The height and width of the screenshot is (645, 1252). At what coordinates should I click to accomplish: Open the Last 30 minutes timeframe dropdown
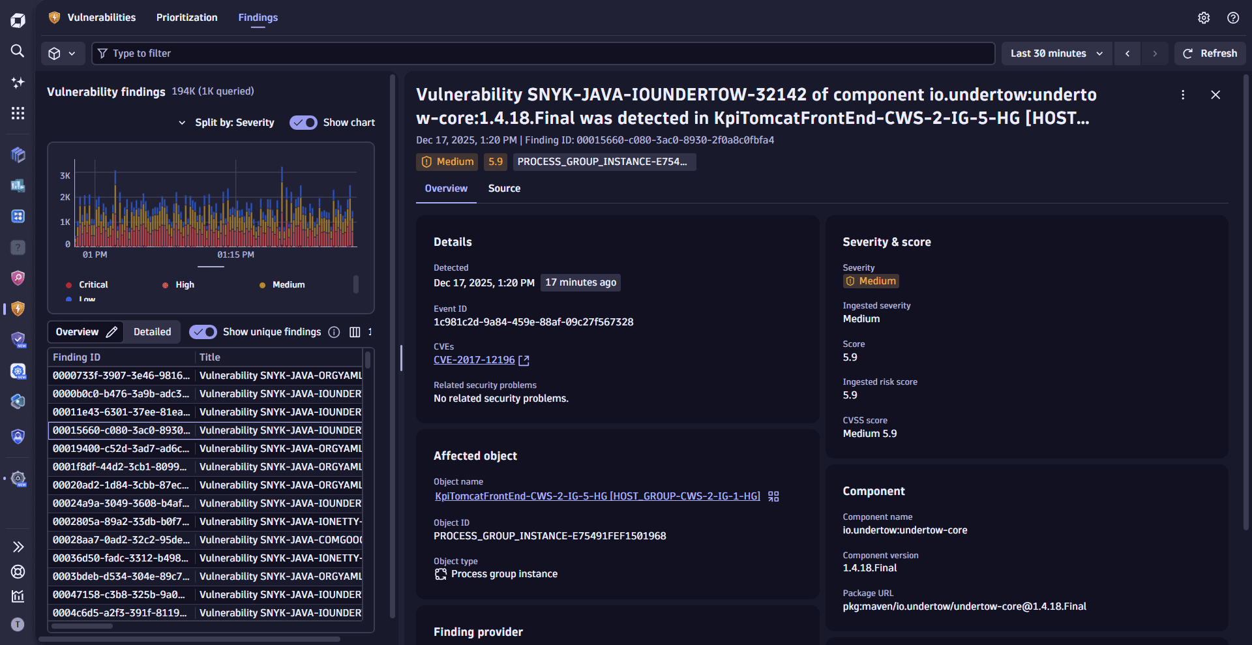(x=1056, y=53)
